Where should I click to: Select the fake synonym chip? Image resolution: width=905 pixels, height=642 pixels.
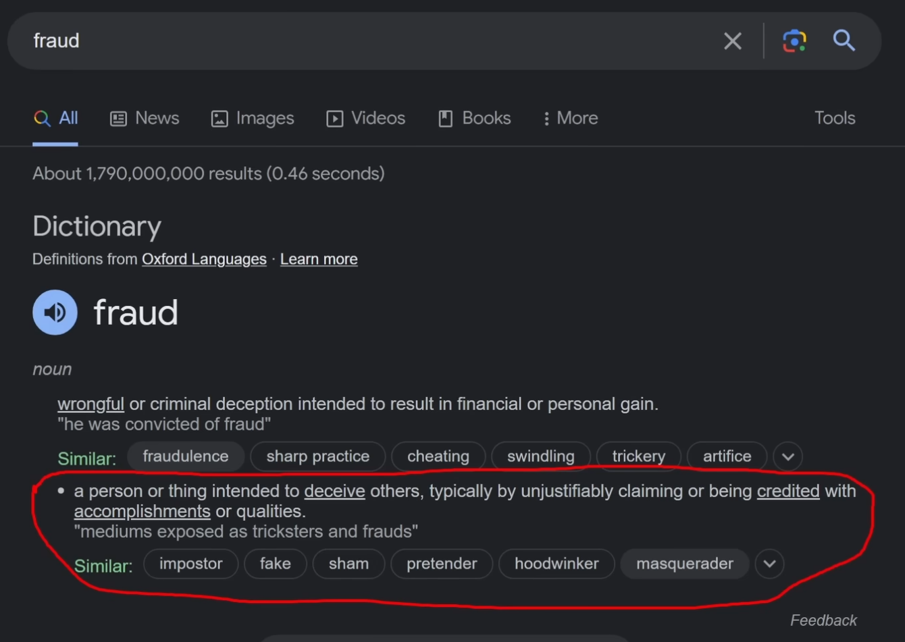(x=276, y=564)
